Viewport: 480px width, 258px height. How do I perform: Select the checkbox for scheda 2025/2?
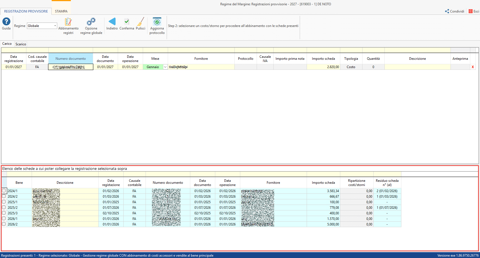tap(4, 207)
